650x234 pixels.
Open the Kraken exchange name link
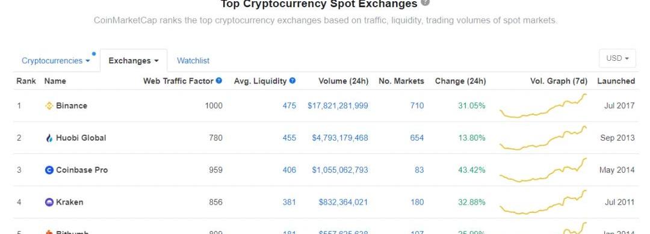70,202
